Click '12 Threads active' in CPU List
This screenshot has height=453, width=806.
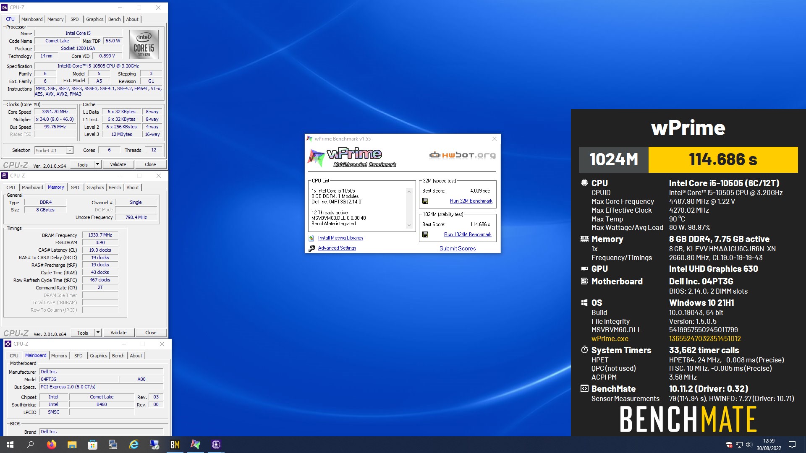click(330, 213)
